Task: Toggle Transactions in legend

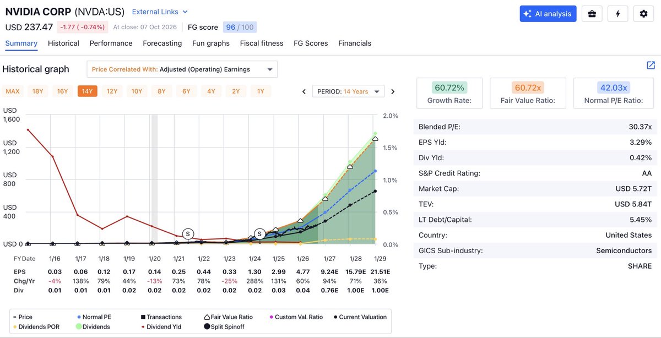Action: [x=161, y=317]
